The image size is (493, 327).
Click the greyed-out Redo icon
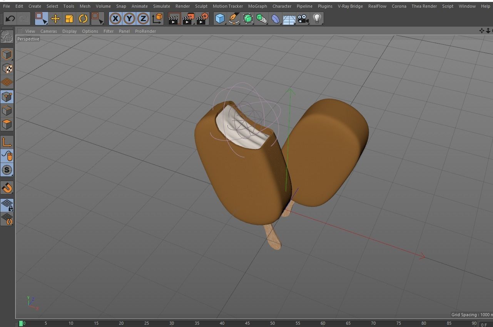click(24, 18)
